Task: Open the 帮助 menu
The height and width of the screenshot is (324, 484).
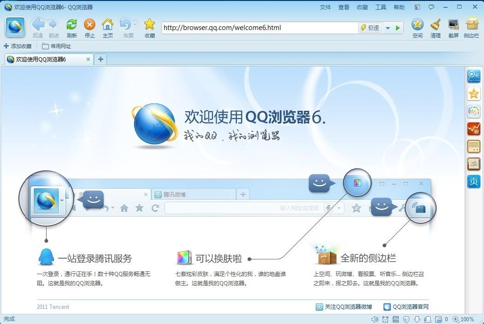Action: (399, 7)
